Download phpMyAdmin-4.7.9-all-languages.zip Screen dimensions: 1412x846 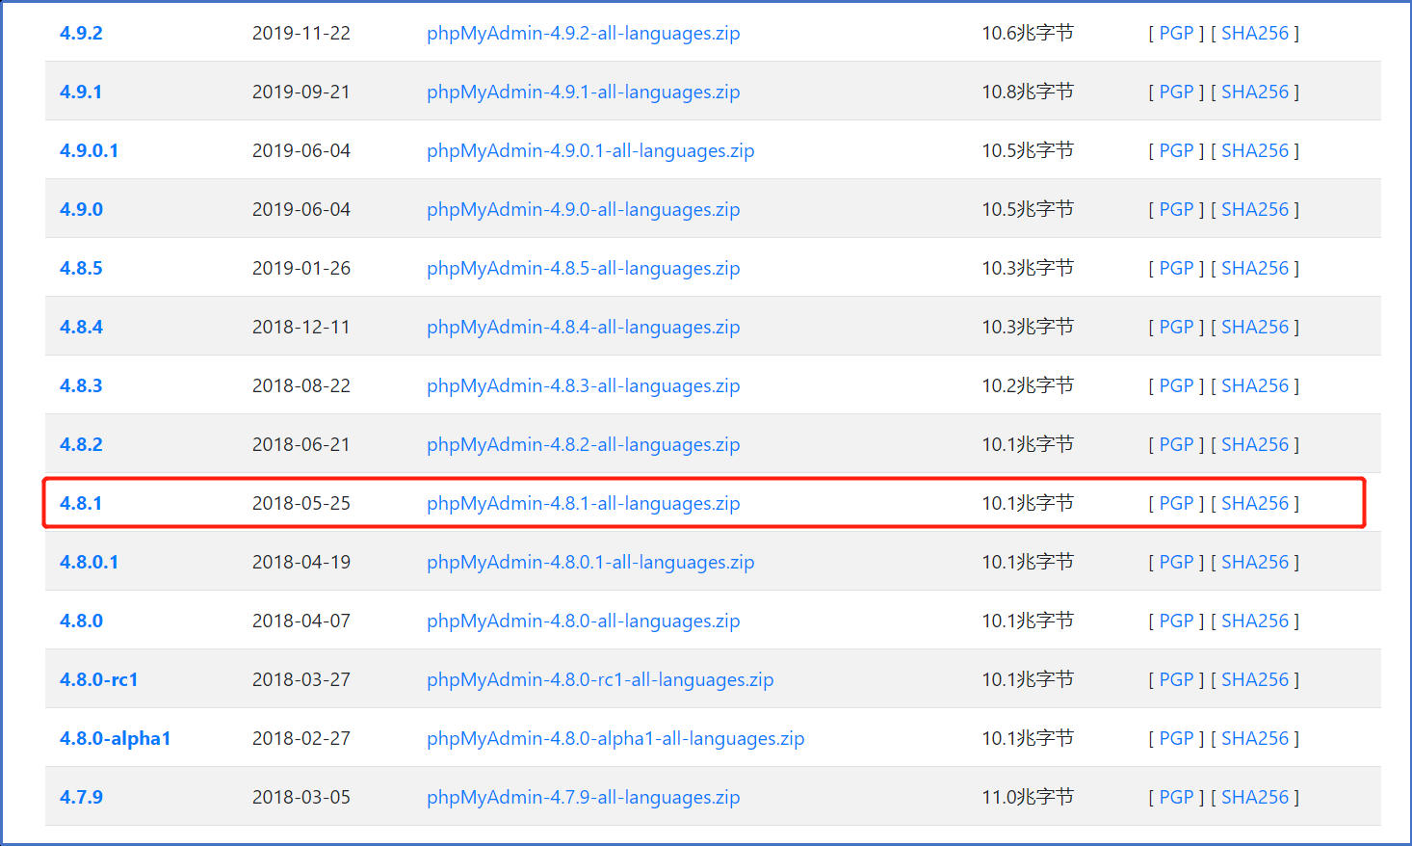[x=583, y=797]
